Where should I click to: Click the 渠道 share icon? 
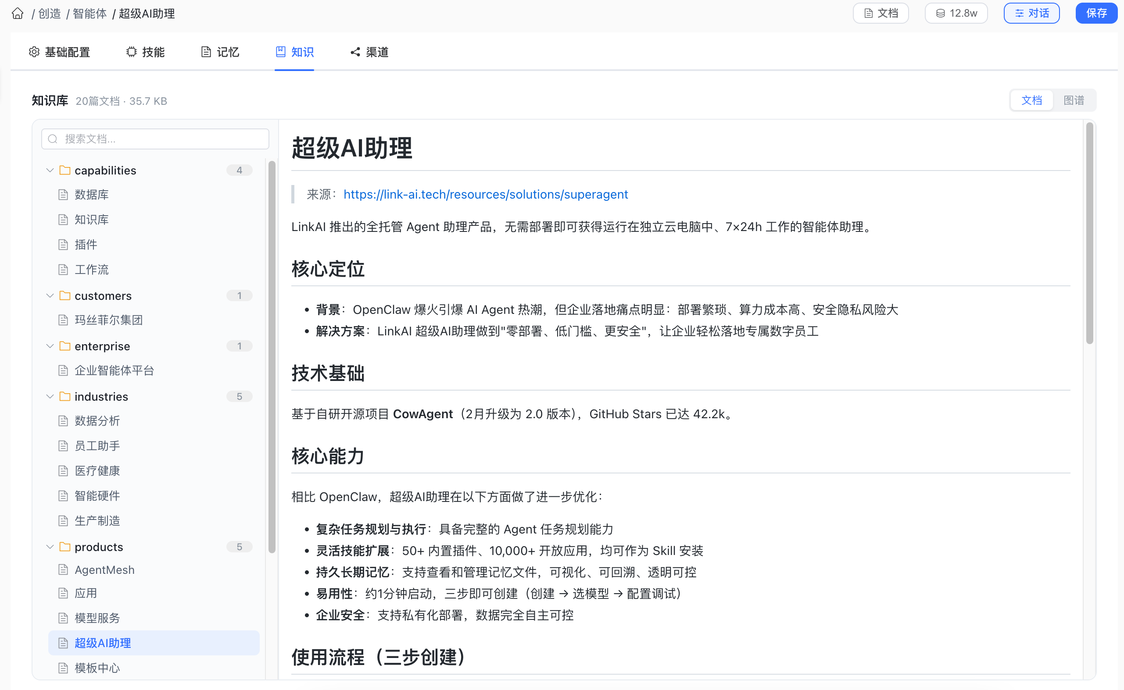(355, 52)
